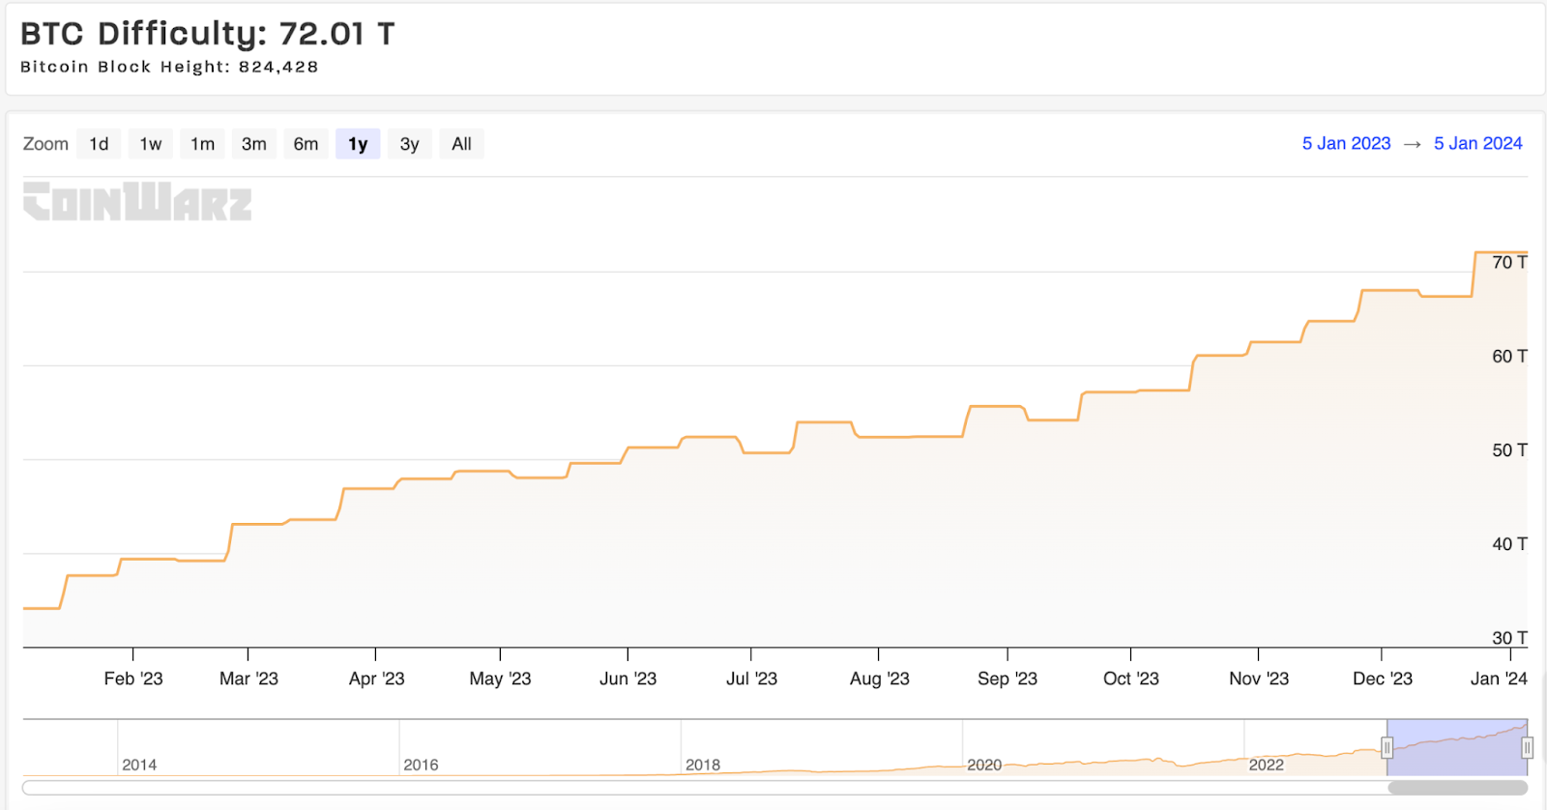
Task: Select the 1d zoom range
Action: click(x=99, y=144)
